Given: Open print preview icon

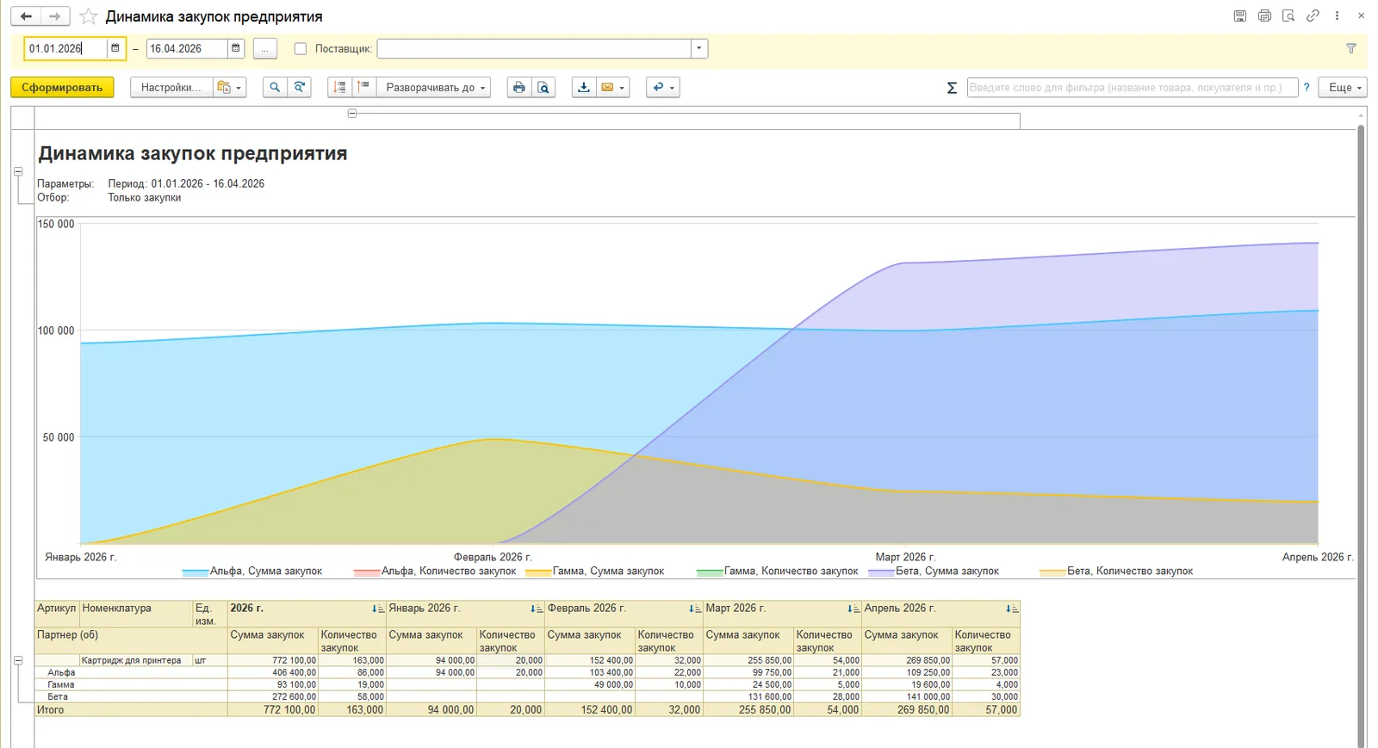Looking at the screenshot, I should point(543,87).
